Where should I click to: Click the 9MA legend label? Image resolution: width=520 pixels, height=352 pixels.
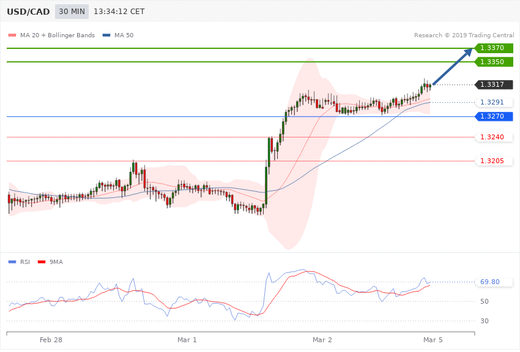56,262
